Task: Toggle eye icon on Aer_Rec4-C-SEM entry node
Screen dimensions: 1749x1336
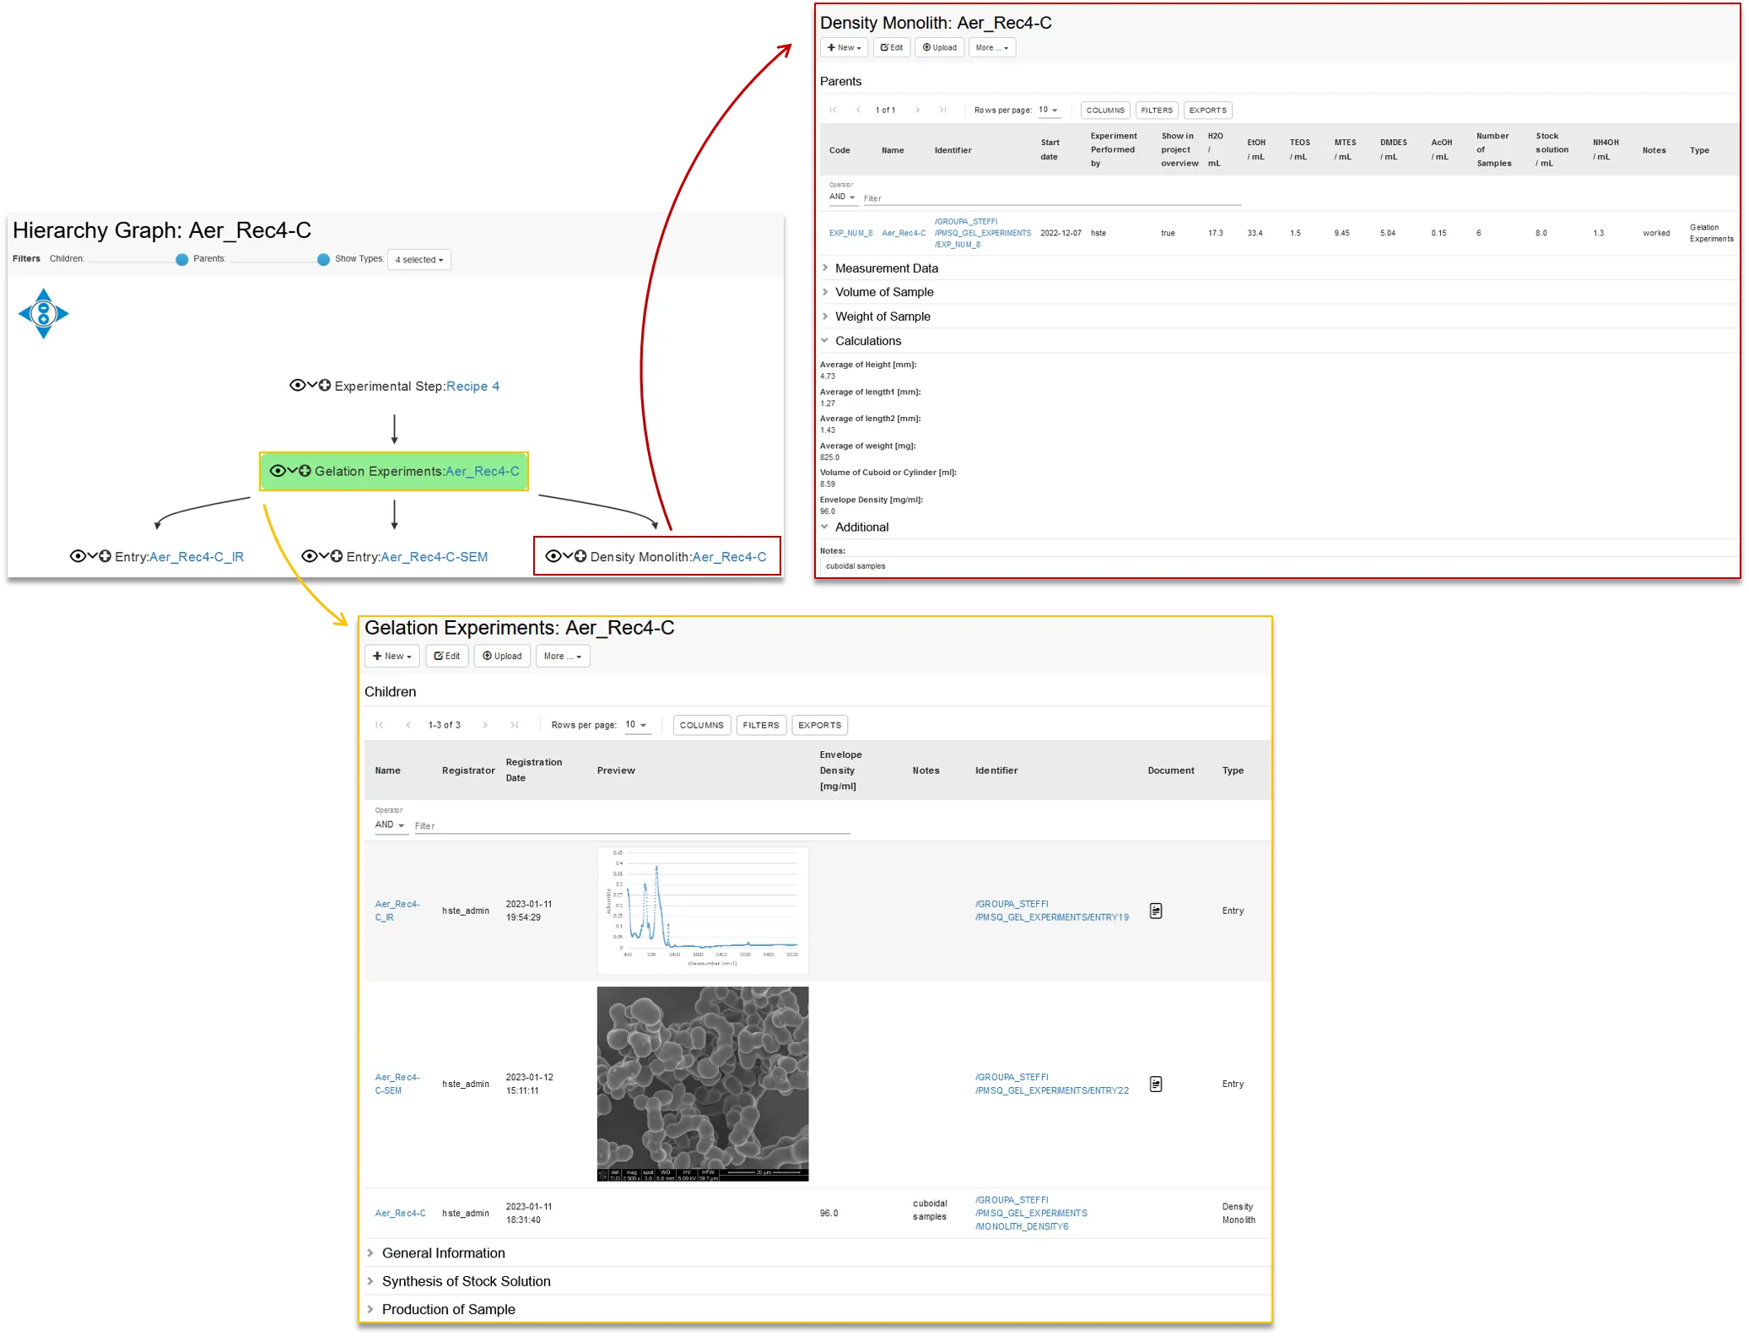Action: pos(309,556)
